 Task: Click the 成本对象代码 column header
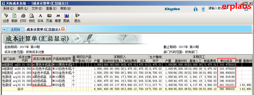[x=25, y=59]
